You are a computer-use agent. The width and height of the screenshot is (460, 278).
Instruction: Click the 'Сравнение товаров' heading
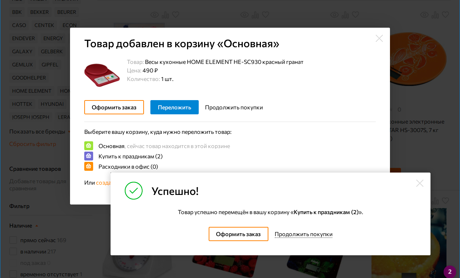click(x=35, y=169)
